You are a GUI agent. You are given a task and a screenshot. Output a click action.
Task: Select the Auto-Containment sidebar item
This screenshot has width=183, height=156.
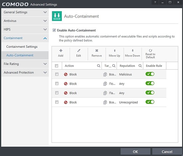(x=25, y=55)
